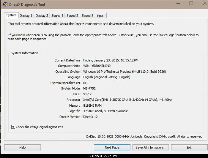Click the Help button
The image size is (208, 158).
tap(23, 147)
